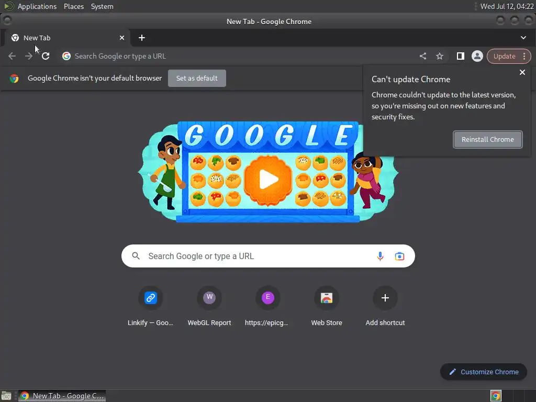The width and height of the screenshot is (536, 402).
Task: Search by image with camera icon
Action: [x=399, y=256]
